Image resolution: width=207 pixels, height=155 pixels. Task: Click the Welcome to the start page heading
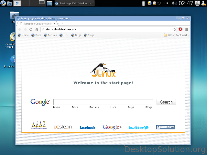pyautogui.click(x=103, y=83)
